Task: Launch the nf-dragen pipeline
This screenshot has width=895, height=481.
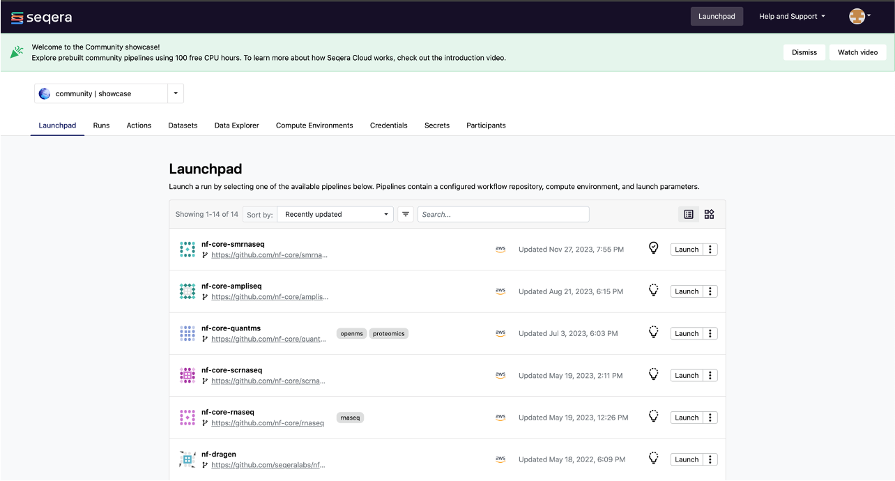Action: point(687,459)
